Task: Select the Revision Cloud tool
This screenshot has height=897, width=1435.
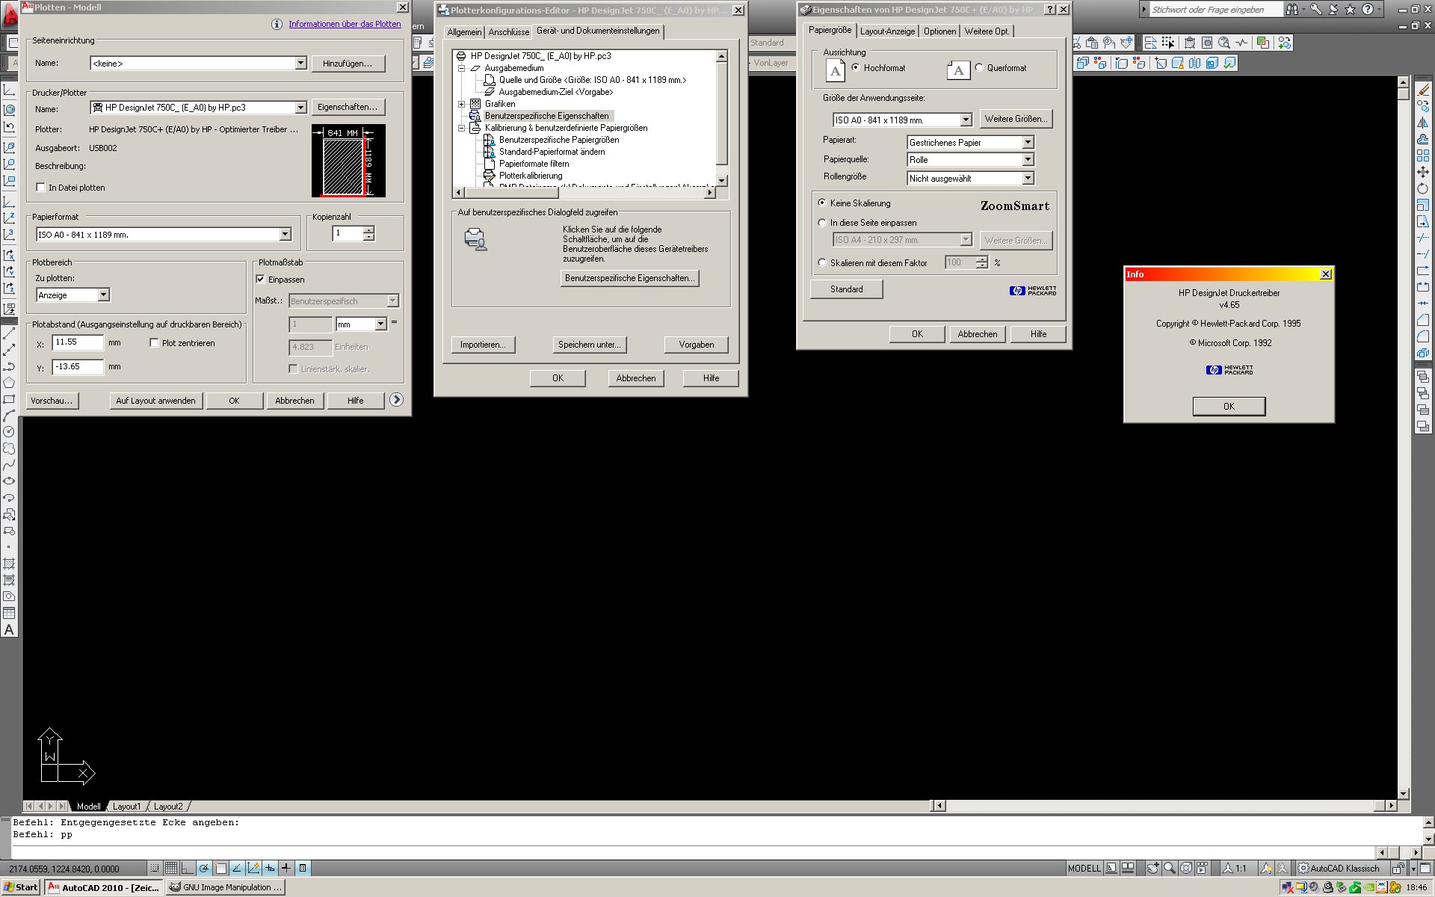Action: click(9, 449)
